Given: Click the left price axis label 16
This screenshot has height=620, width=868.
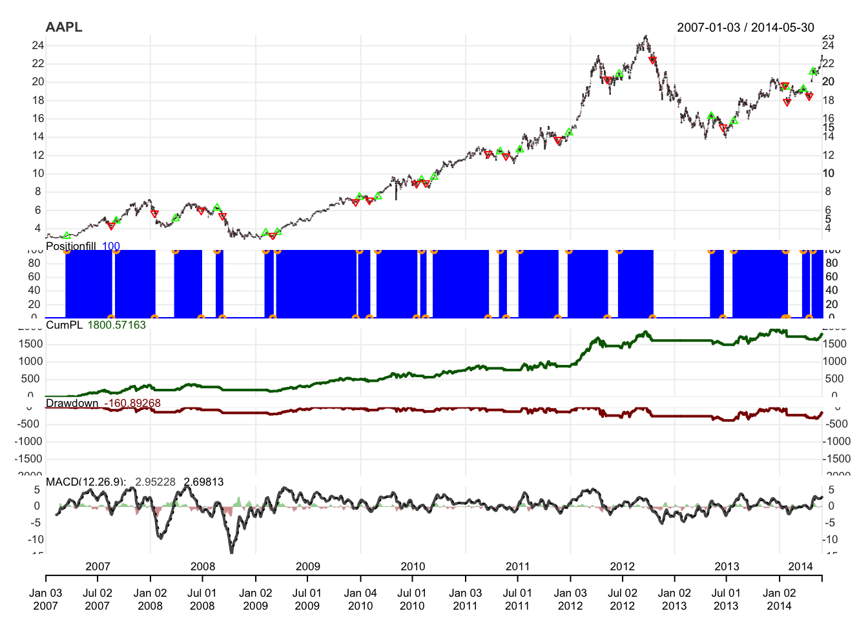Looking at the screenshot, I should (37, 118).
